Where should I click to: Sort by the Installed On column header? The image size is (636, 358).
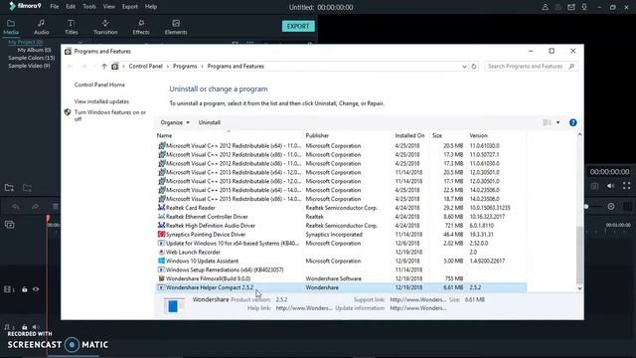pos(410,135)
